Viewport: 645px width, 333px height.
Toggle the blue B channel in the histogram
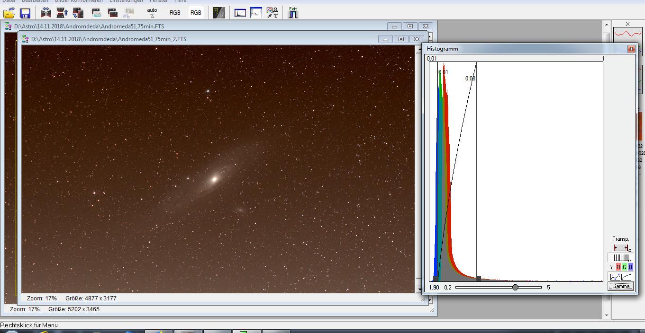630,267
